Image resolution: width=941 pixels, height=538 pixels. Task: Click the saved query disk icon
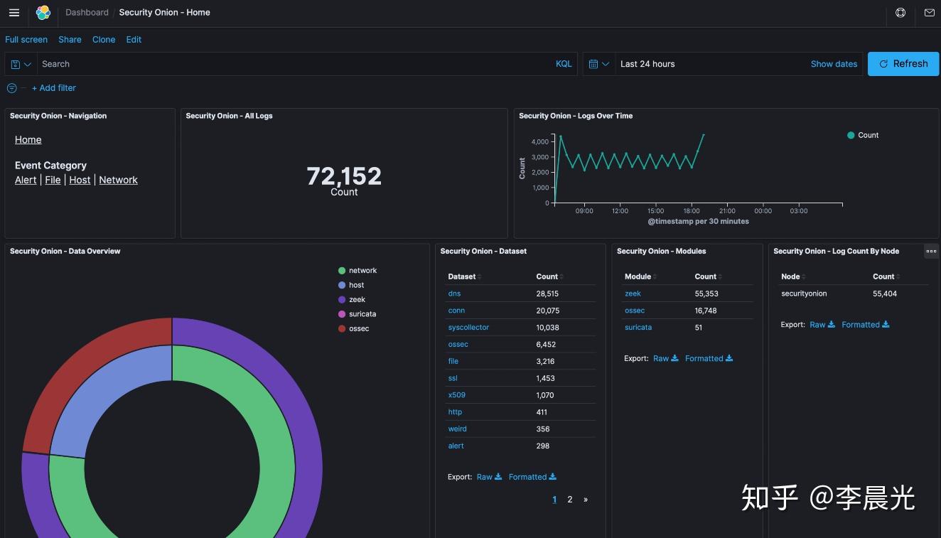[15, 64]
